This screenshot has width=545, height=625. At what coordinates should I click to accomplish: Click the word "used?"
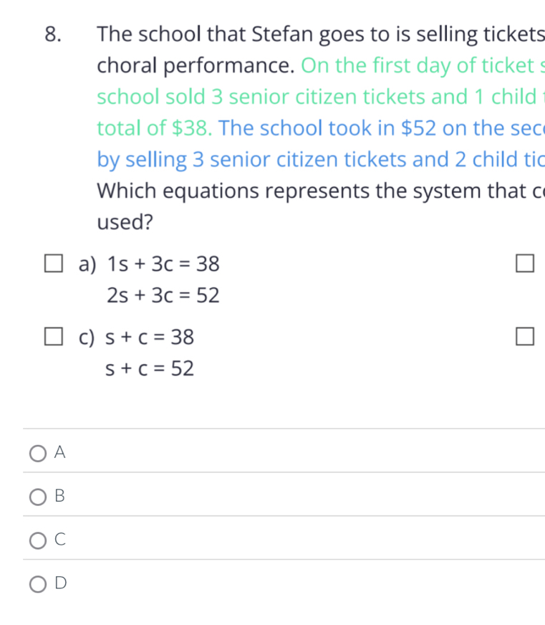pos(125,221)
